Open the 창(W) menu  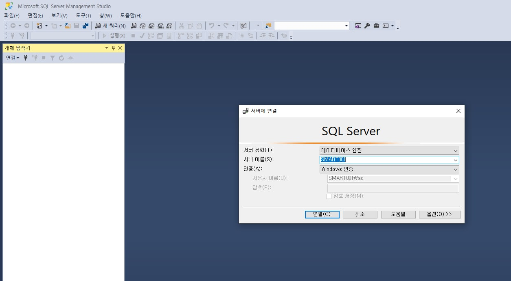105,15
